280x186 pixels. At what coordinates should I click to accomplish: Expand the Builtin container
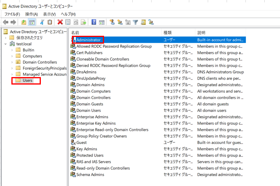tap(12, 50)
